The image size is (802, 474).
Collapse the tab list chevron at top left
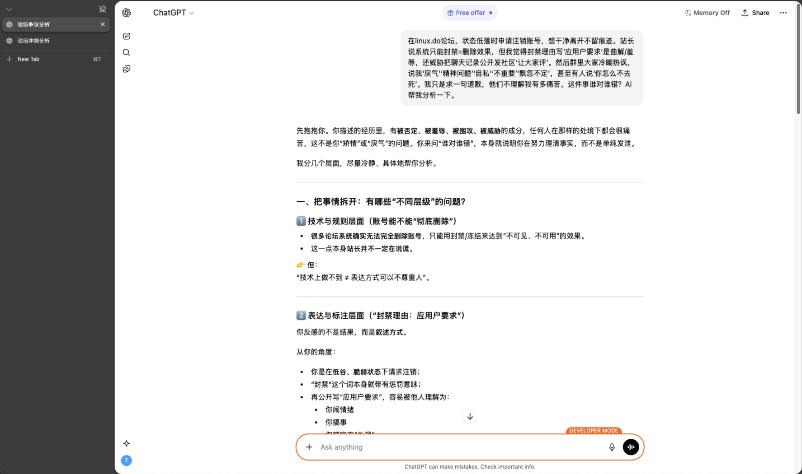tap(9, 9)
